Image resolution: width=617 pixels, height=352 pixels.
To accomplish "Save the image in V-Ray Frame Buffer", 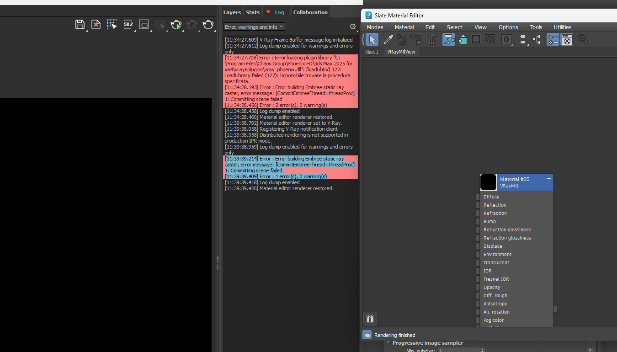I will 80,24.
